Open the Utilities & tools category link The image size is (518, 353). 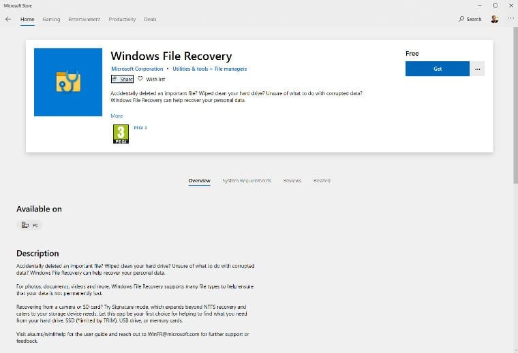[x=190, y=69]
